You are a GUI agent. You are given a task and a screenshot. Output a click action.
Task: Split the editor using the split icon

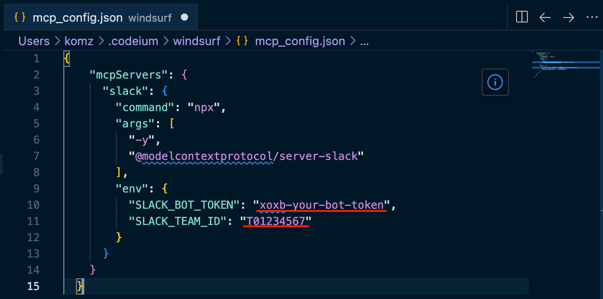click(521, 17)
